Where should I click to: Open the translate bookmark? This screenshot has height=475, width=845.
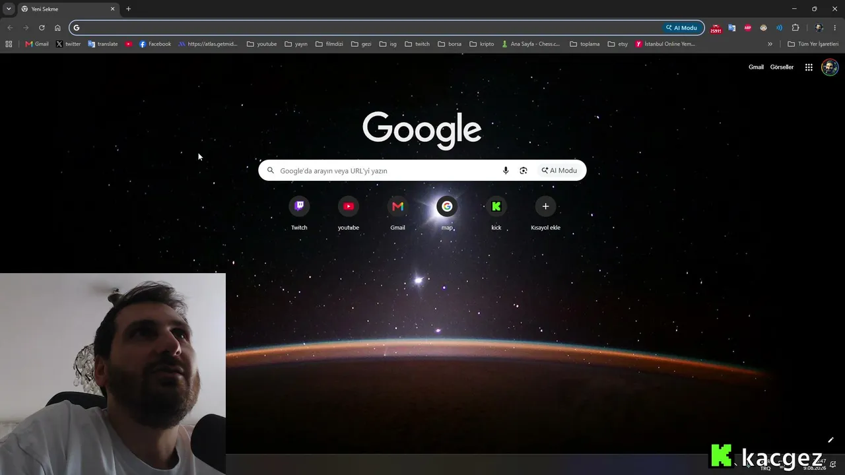pyautogui.click(x=103, y=44)
